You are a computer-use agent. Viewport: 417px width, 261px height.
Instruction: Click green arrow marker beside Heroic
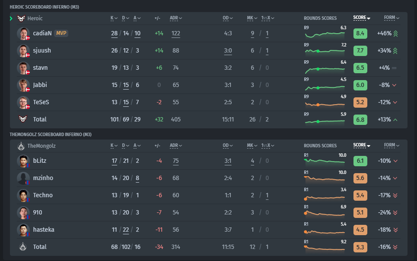click(x=11, y=18)
